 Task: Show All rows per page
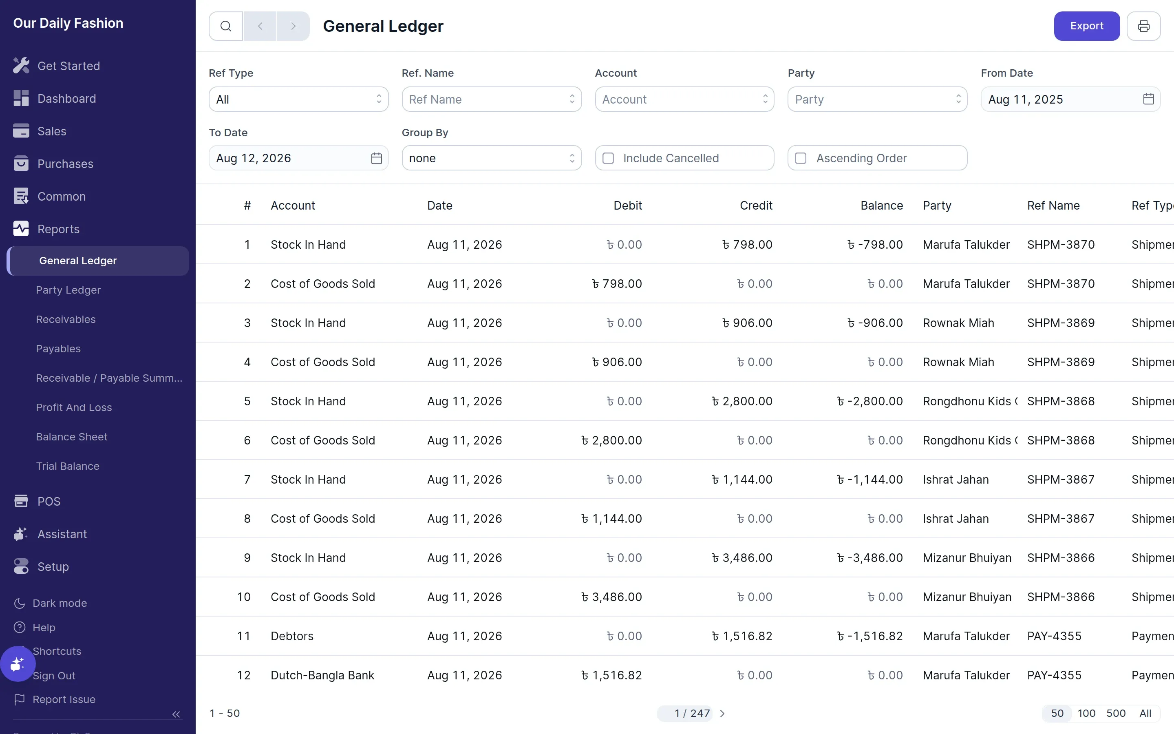1145,714
